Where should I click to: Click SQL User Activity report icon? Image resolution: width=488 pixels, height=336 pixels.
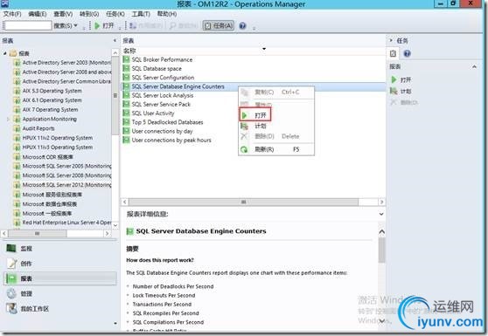point(126,113)
